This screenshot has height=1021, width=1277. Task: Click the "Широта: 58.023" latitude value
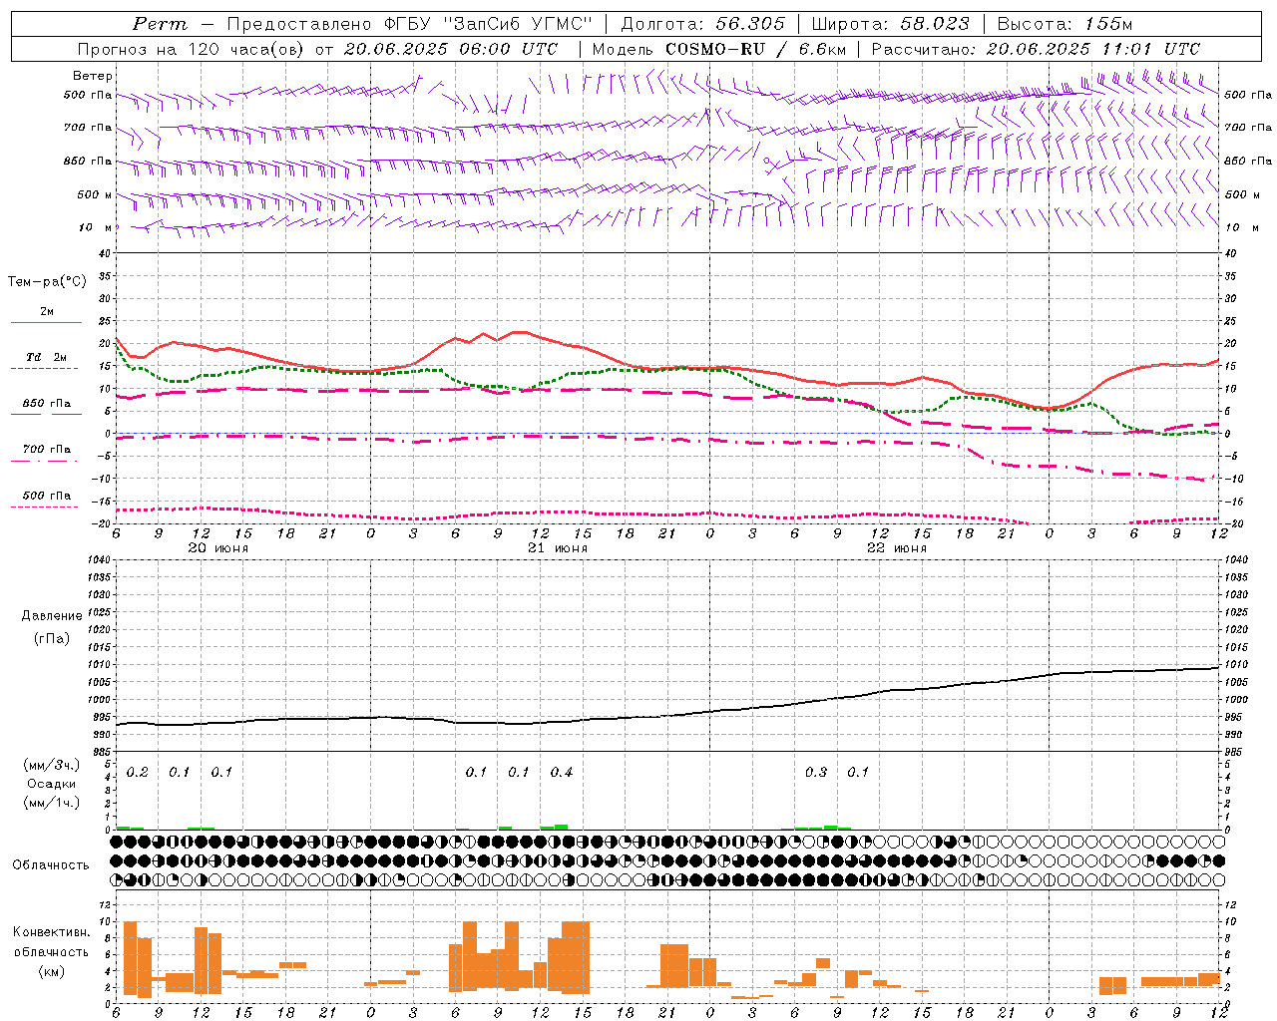pos(890,24)
